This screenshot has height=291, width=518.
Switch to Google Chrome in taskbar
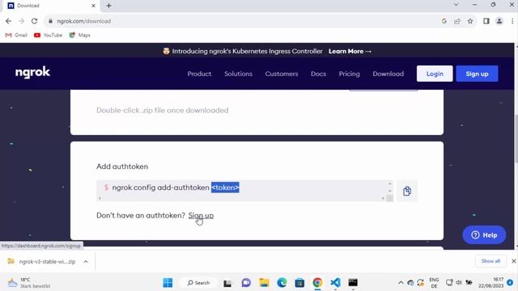(317, 283)
